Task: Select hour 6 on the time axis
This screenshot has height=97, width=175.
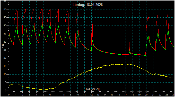Action: [x=50, y=94]
